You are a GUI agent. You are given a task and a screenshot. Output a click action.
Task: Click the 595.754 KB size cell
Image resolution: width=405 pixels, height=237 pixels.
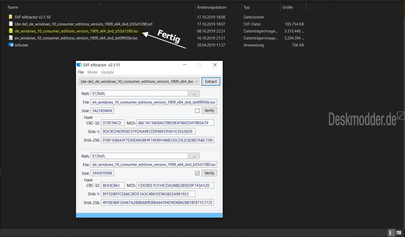[x=294, y=24]
